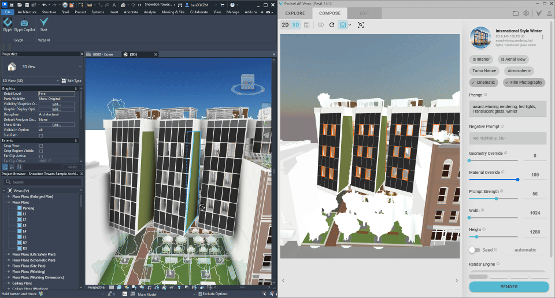555x298 pixels.
Task: Collapse Views (Fe) tree node
Action: (x=4, y=191)
